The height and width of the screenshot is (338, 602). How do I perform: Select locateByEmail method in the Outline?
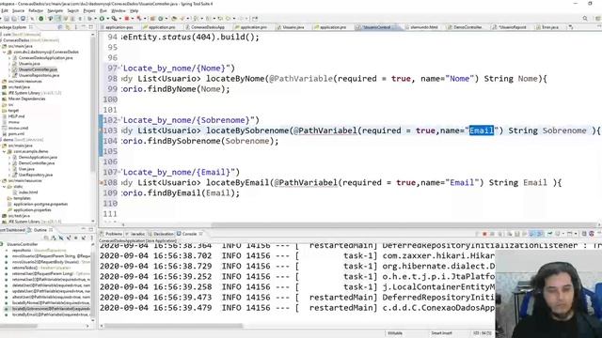[x=51, y=315]
